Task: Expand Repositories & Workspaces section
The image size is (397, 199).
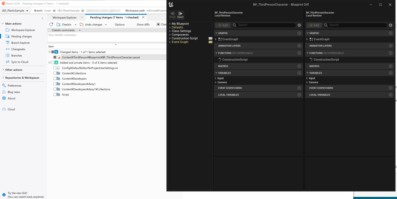Action: [x=3, y=78]
